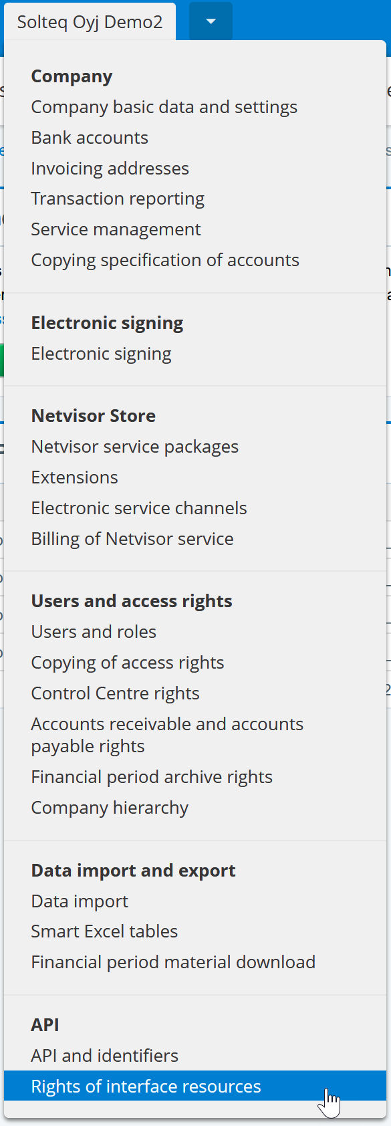Viewport: 391px width, 1126px height.
Task: Open Company basic data and settings
Action: pos(164,107)
